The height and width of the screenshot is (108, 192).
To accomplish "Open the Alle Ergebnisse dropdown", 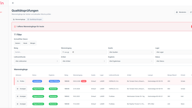I will [131, 61].
